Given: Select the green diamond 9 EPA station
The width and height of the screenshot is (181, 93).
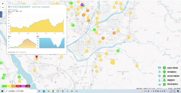Looking at the screenshot, I should click(x=73, y=25).
